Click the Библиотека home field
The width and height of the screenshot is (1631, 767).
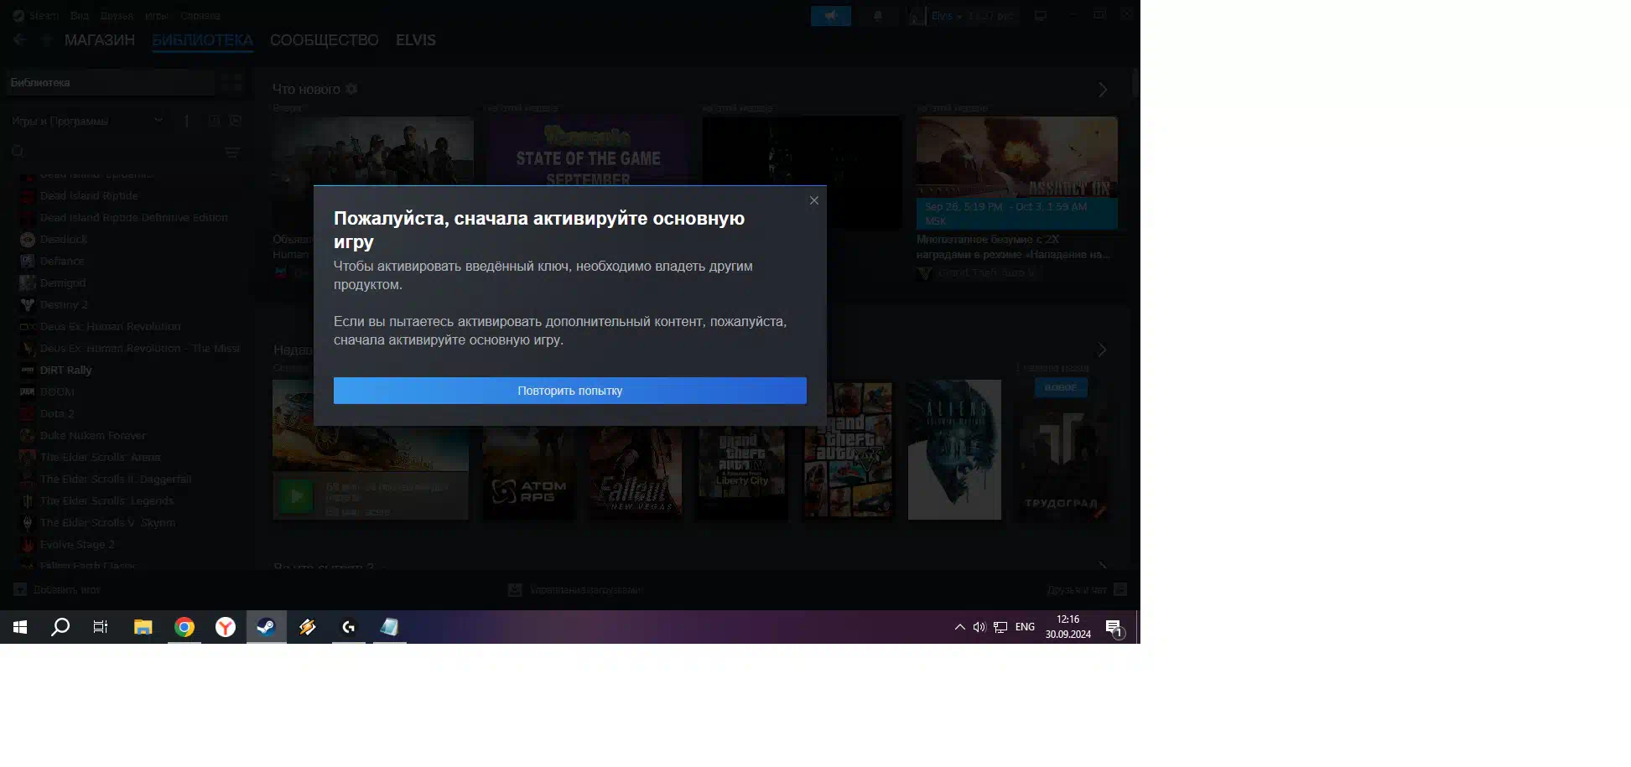110,83
